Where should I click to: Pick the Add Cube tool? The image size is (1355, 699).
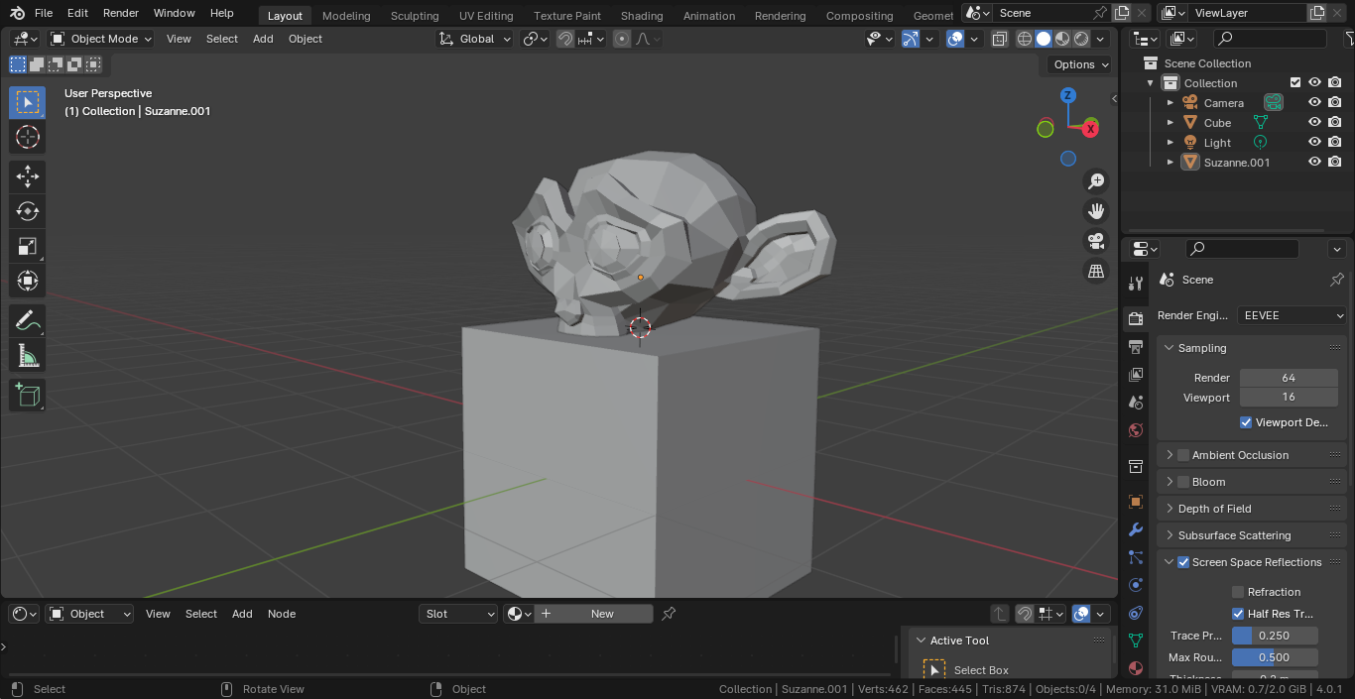coord(28,396)
